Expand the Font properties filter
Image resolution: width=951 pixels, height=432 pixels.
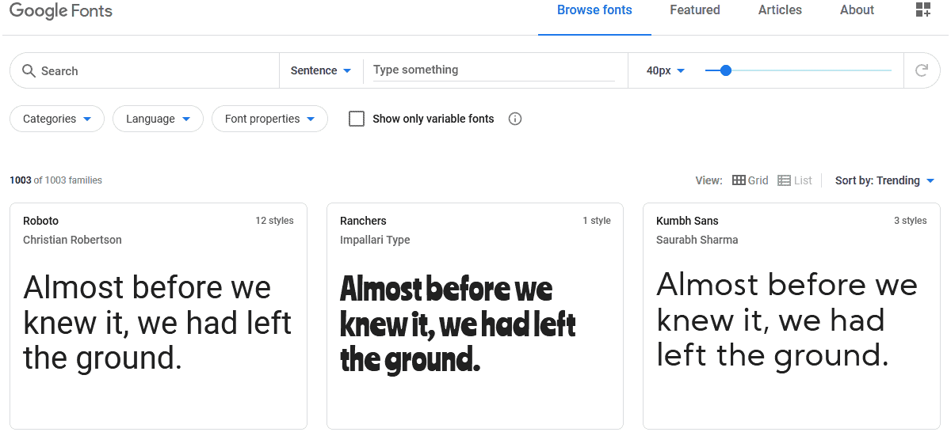(x=269, y=119)
